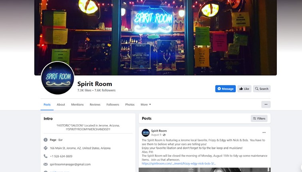Select the Photos tab
Viewport: 302px width, 172px height.
pos(130,104)
